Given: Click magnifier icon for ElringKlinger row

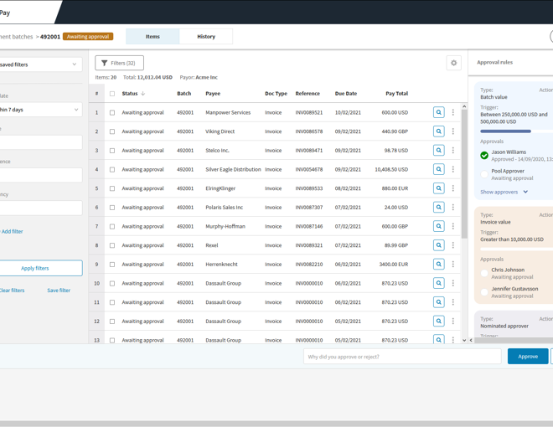Looking at the screenshot, I should [x=438, y=188].
